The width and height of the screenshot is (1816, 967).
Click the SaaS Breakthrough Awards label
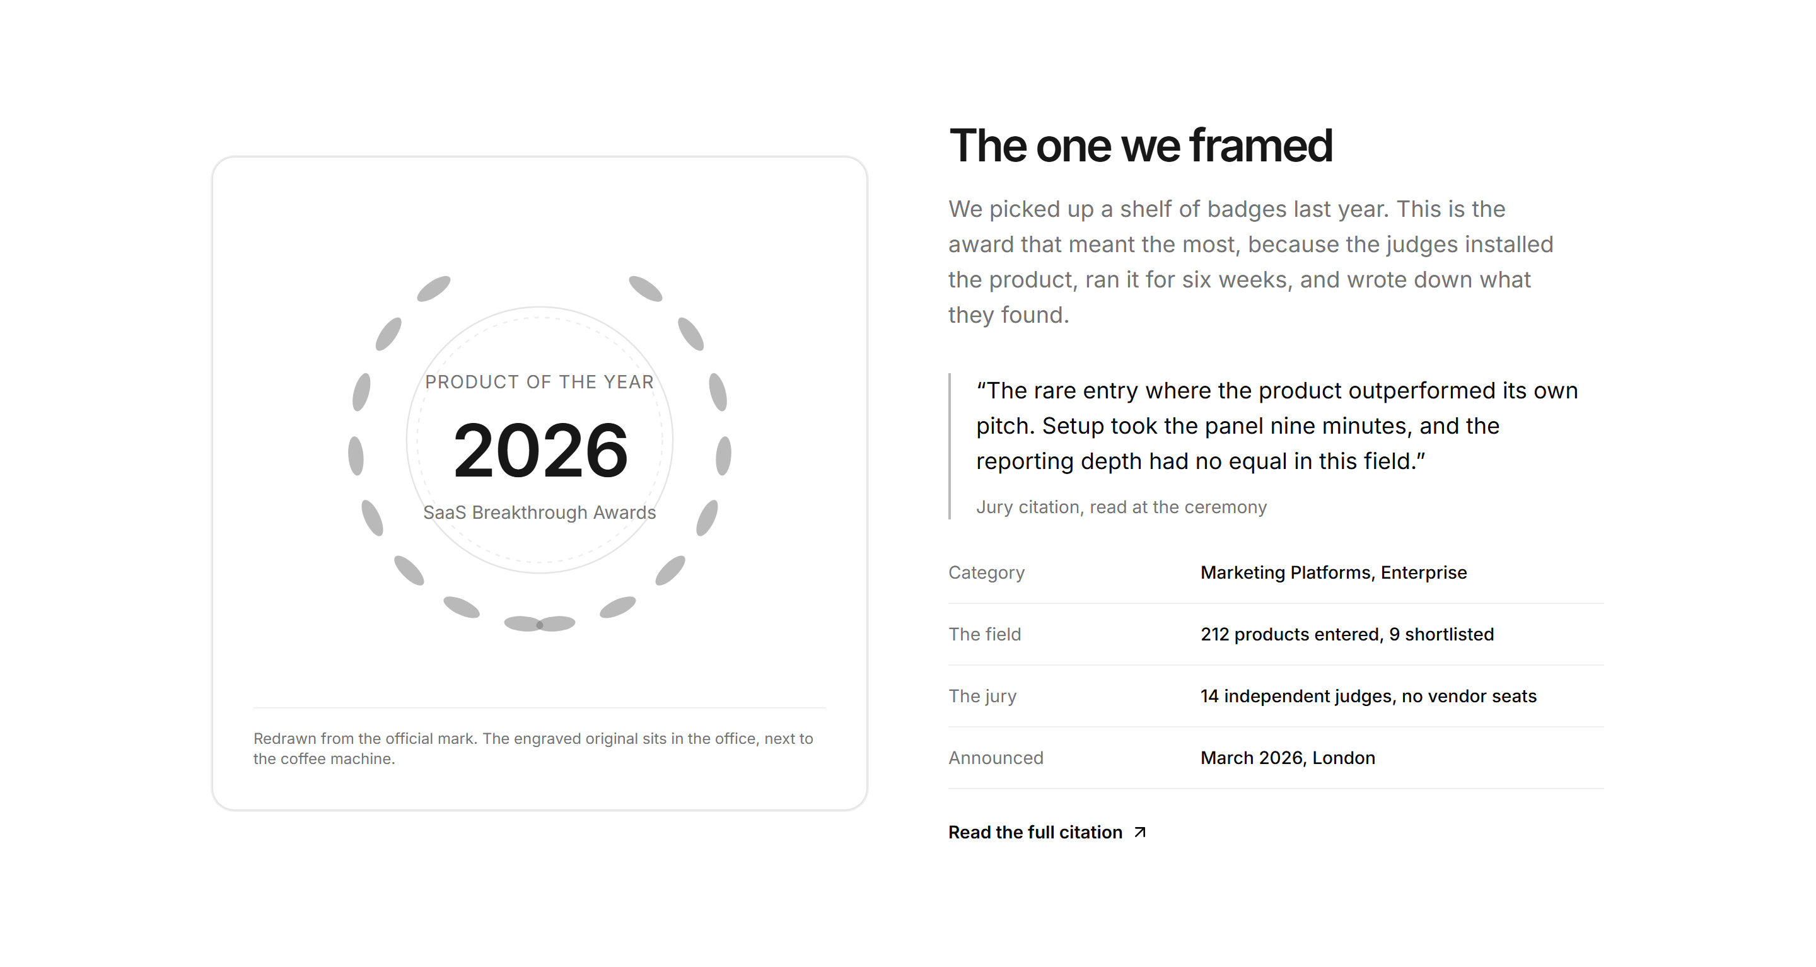[x=539, y=512]
